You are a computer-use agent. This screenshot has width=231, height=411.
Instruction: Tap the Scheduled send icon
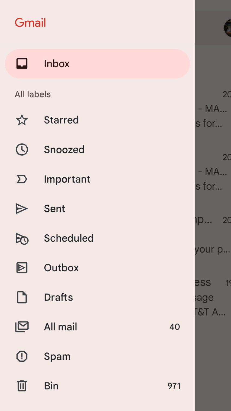22,238
